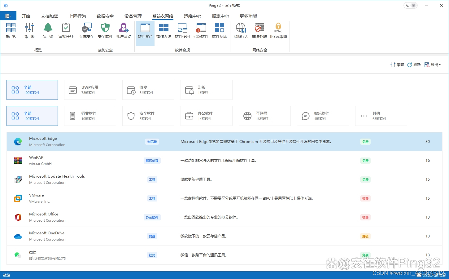The height and width of the screenshot is (279, 449).
Task: Open the 非法外联 illegal outbound icon
Action: coord(259,30)
